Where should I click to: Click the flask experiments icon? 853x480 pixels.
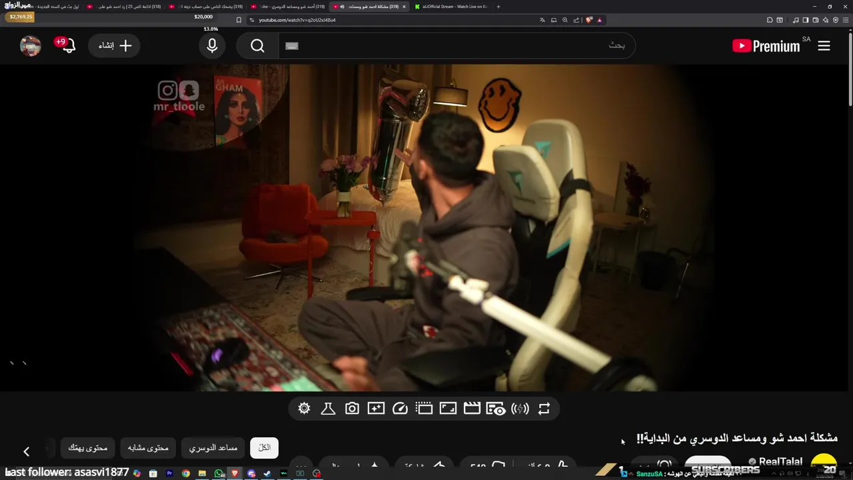328,409
